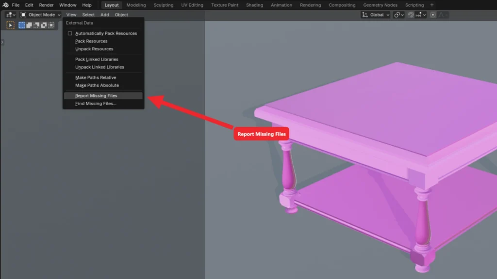Click the Blender logo icon

5,5
